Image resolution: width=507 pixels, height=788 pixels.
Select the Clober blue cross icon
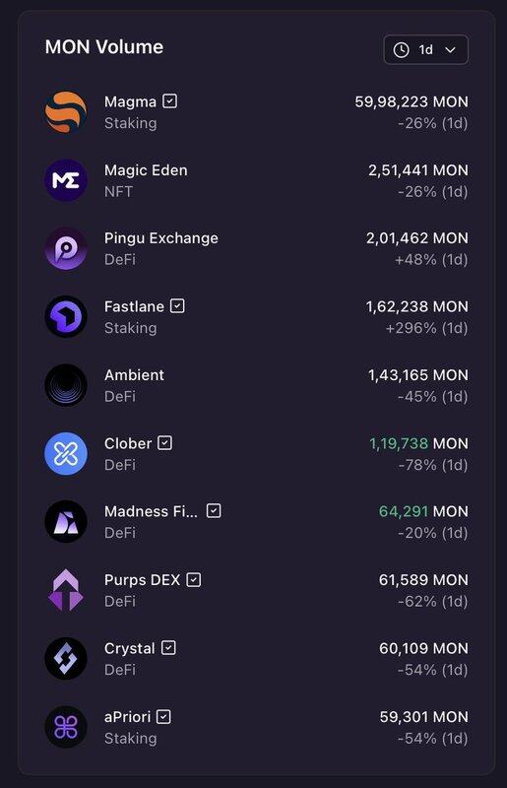tap(66, 454)
